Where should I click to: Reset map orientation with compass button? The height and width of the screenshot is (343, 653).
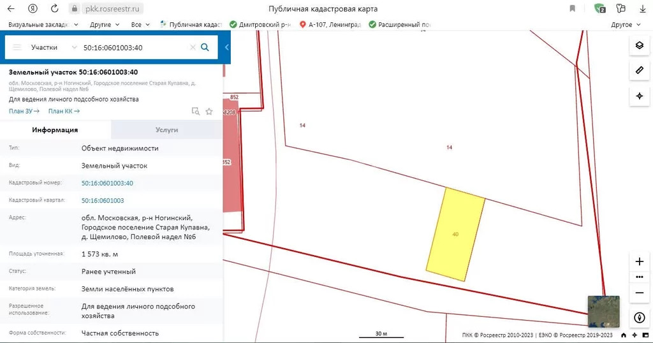[639, 317]
